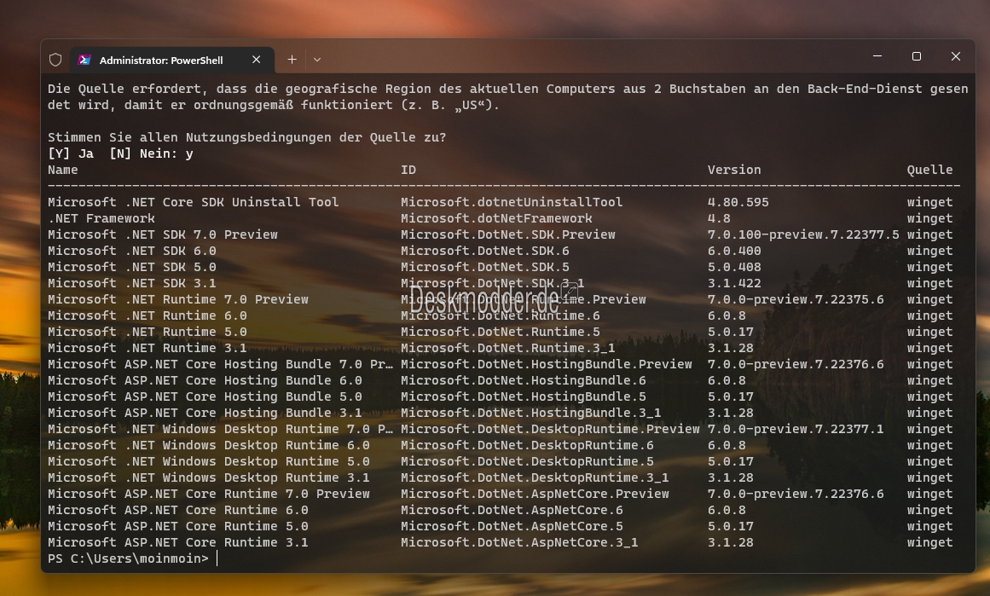Click the ID "Microsoft.DotNet.SDK.5"

485,267
